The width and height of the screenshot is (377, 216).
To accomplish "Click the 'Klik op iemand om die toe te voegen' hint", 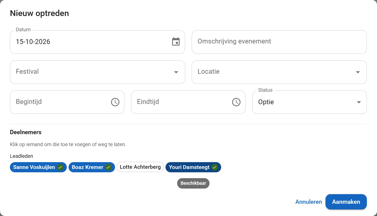I will (x=68, y=144).
